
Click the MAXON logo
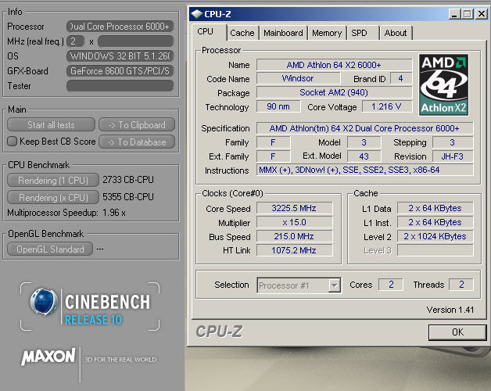click(x=48, y=357)
